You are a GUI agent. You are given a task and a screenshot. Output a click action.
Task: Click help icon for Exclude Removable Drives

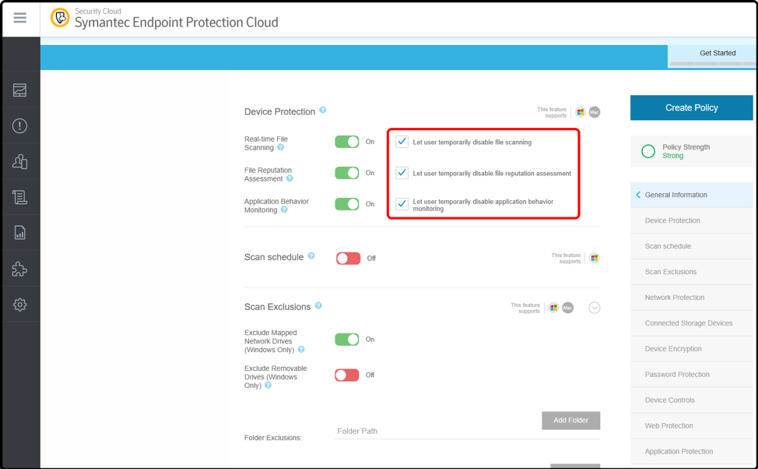268,386
